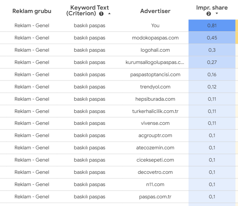Select truncated advertiser kurumsallogolupaspas.c...

155,62
